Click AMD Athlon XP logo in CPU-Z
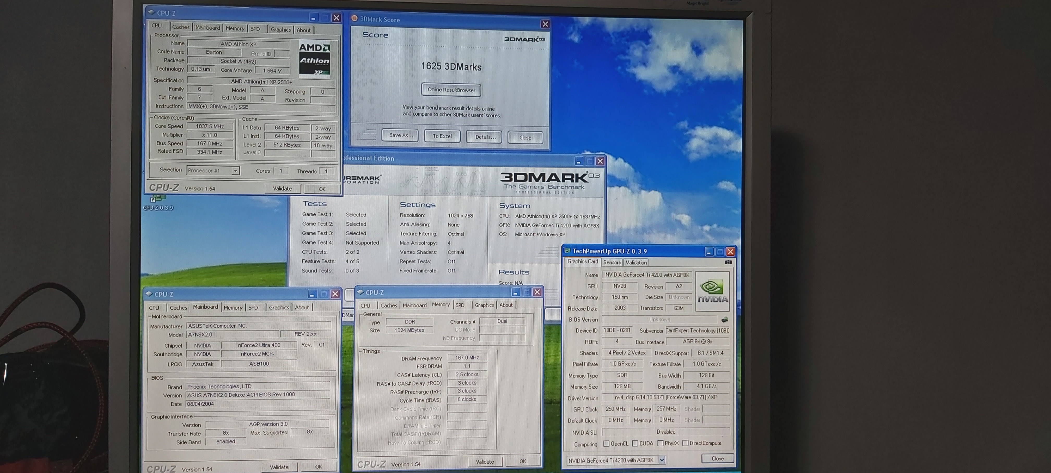Viewport: 1051px width, 473px height. (314, 59)
